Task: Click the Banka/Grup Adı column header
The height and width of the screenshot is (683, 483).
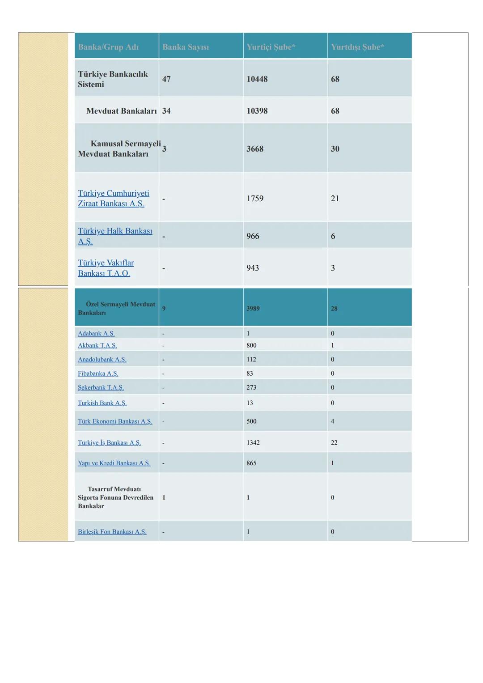Action: [108, 47]
